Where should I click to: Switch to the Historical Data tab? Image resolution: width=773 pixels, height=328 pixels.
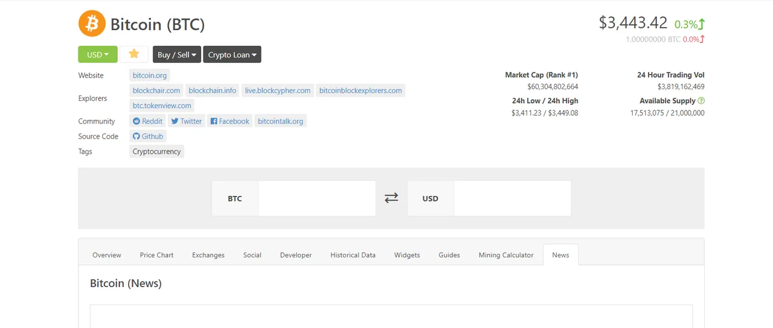click(x=353, y=255)
